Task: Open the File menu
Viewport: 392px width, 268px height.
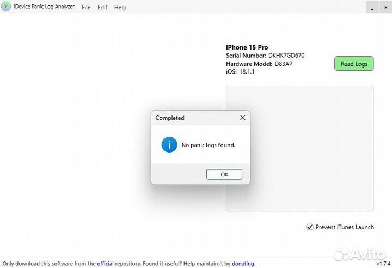Action: [x=86, y=8]
